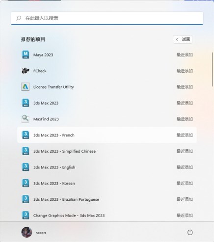Select 3ds Max 2023 - Simplified Chinese text
This screenshot has height=242, width=214.
pyautogui.click(x=64, y=151)
